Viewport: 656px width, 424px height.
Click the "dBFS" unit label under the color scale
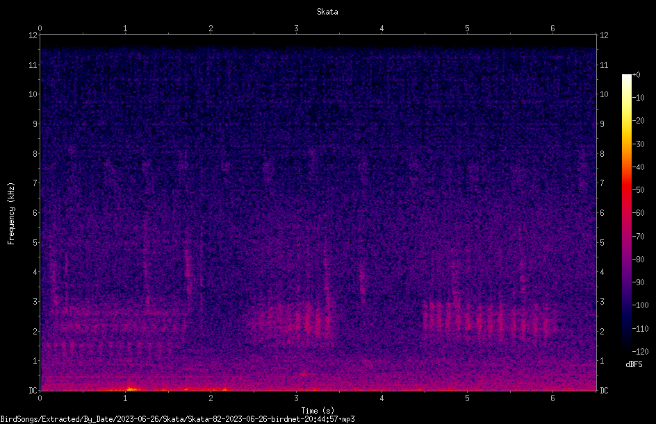pyautogui.click(x=634, y=364)
